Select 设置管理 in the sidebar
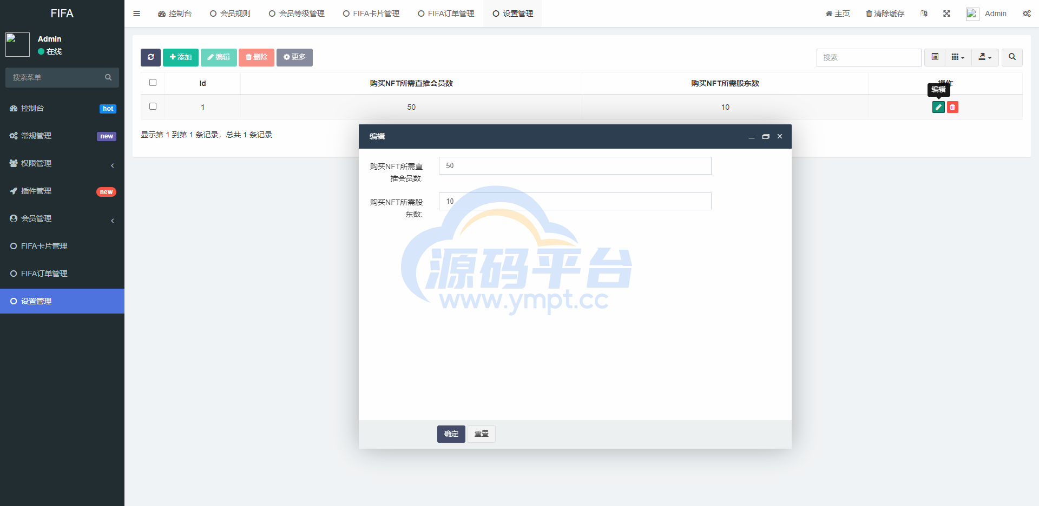 [x=62, y=301]
